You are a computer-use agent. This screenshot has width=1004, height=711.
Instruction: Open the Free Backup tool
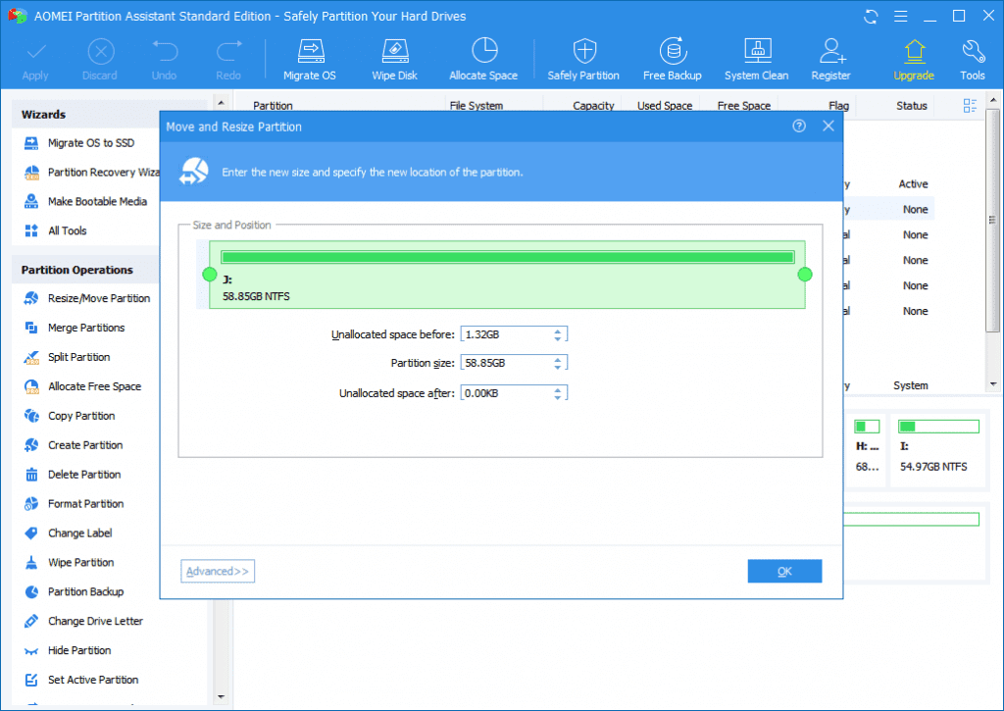pyautogui.click(x=673, y=58)
